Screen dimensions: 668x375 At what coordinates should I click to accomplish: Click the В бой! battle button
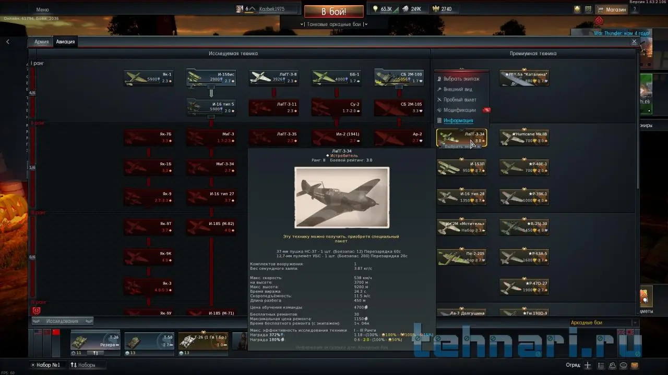pyautogui.click(x=333, y=11)
